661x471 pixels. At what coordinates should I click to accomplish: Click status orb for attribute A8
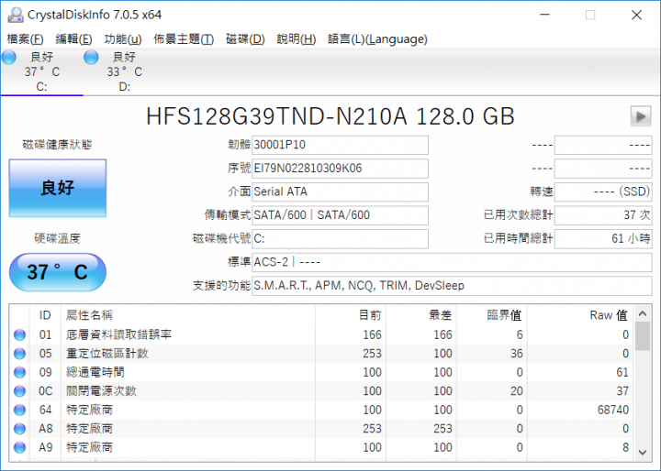pyautogui.click(x=19, y=429)
